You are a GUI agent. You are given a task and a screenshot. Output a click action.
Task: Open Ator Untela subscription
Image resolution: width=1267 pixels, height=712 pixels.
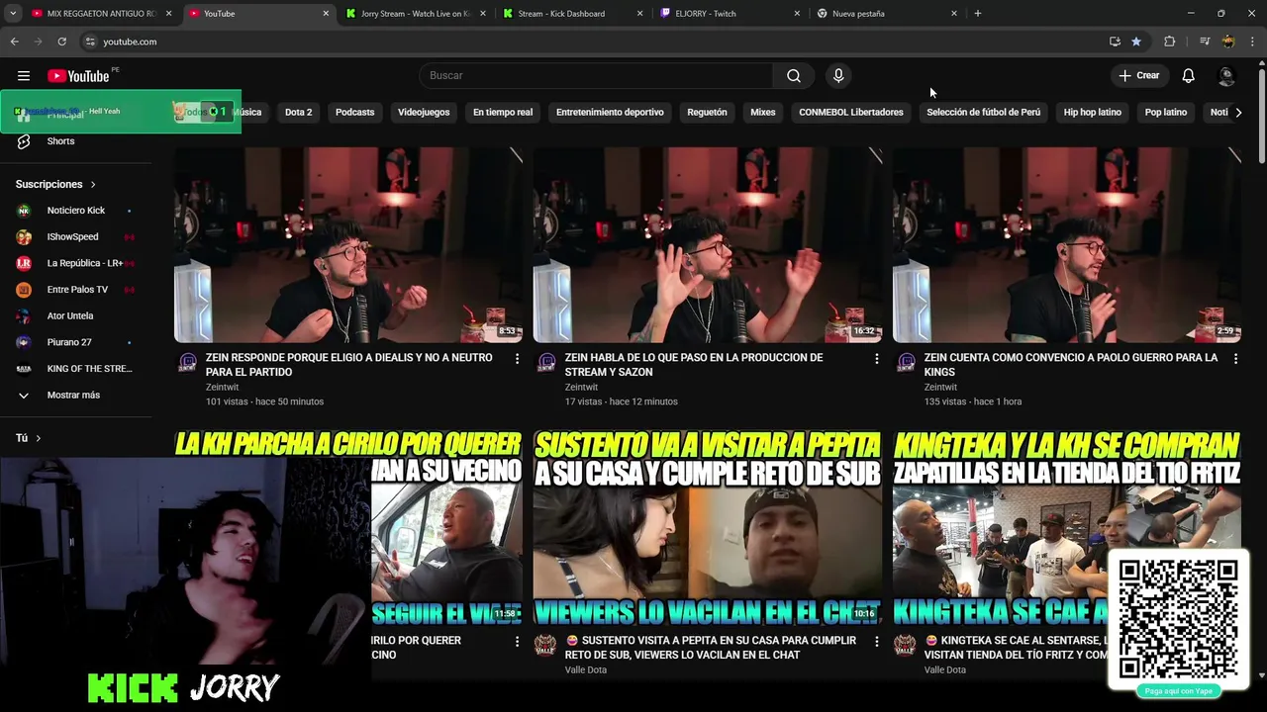[x=76, y=316]
